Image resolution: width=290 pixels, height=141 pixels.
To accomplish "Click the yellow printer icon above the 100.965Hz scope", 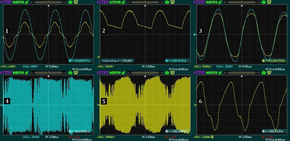I will click(172, 2).
